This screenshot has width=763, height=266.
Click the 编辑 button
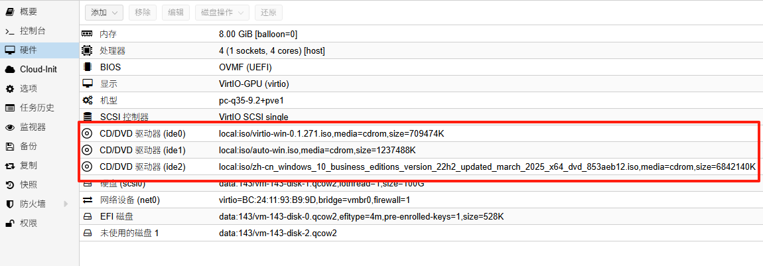[x=176, y=13]
